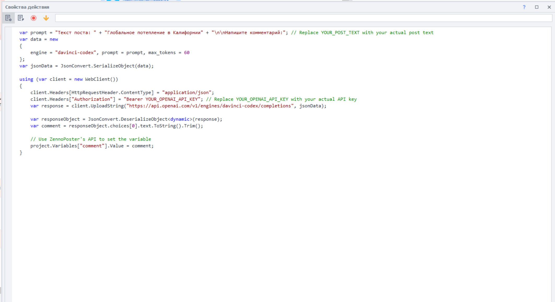The height and width of the screenshot is (302, 555).
Task: Place cursor on "davinci-codex" engine string
Action: [75, 53]
